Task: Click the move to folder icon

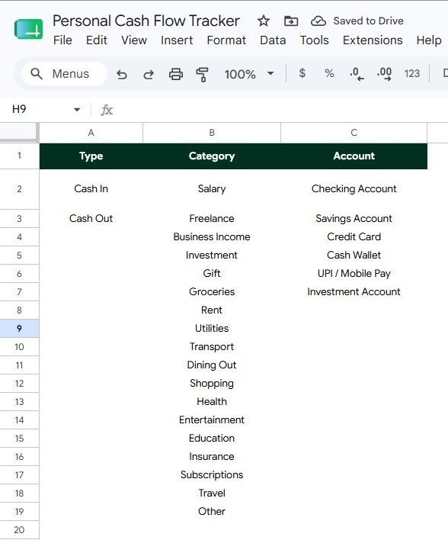Action: point(291,21)
